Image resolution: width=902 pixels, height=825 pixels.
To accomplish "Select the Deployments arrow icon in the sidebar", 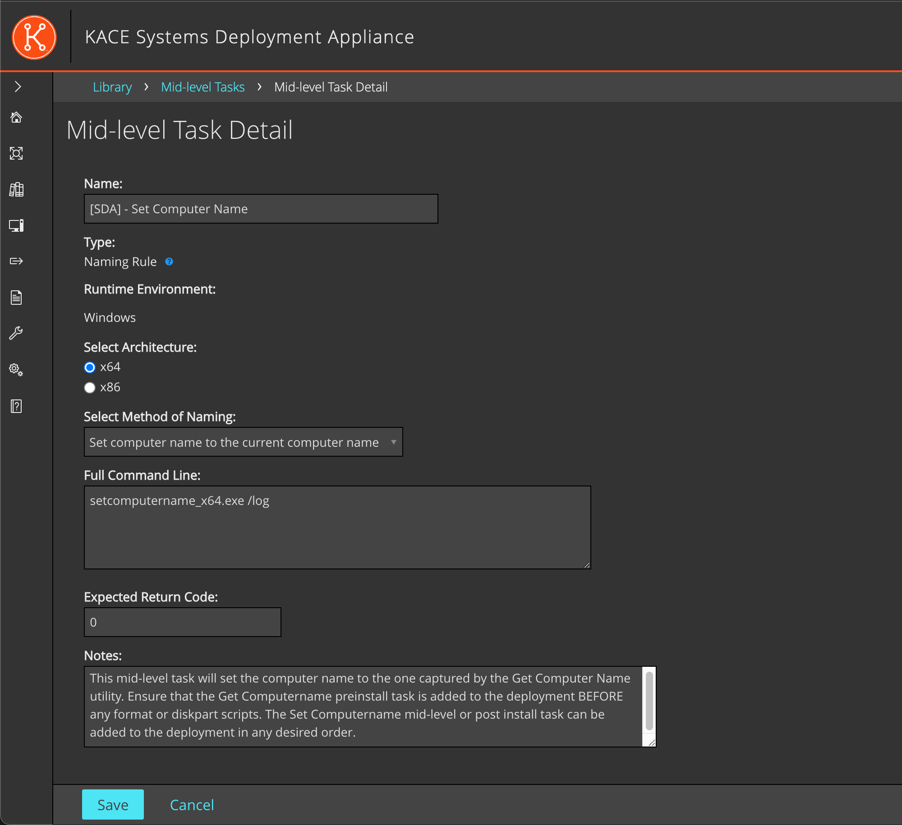I will tap(16, 261).
